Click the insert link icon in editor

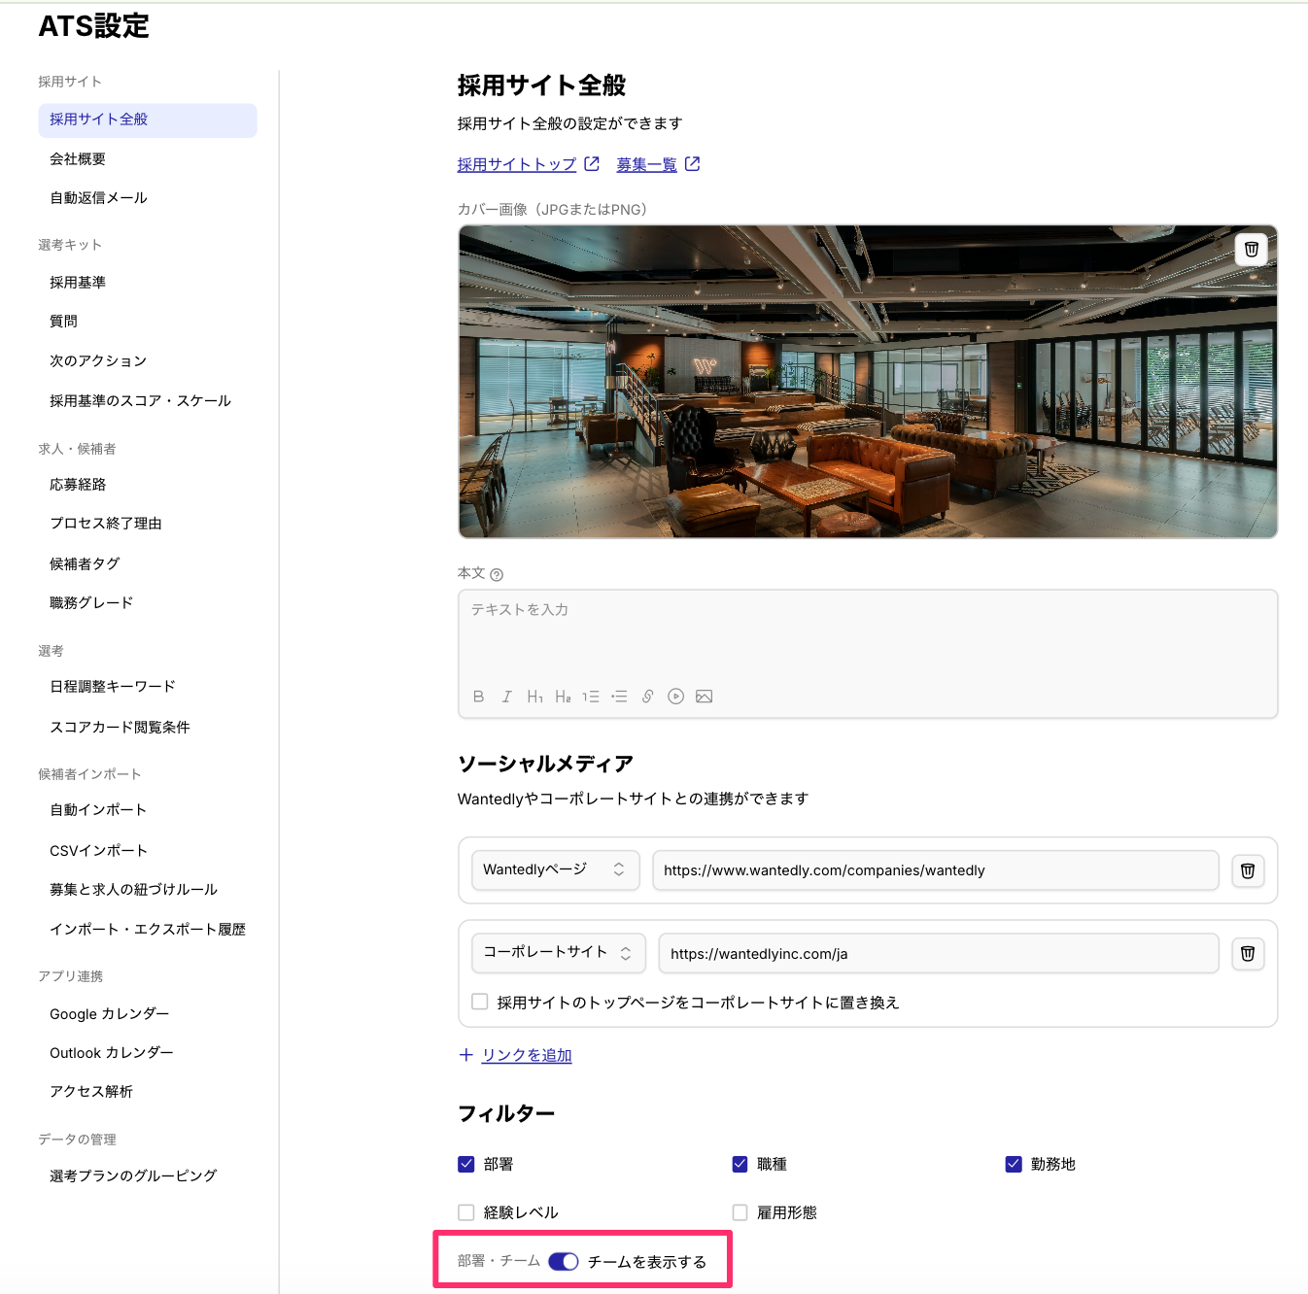pyautogui.click(x=647, y=697)
